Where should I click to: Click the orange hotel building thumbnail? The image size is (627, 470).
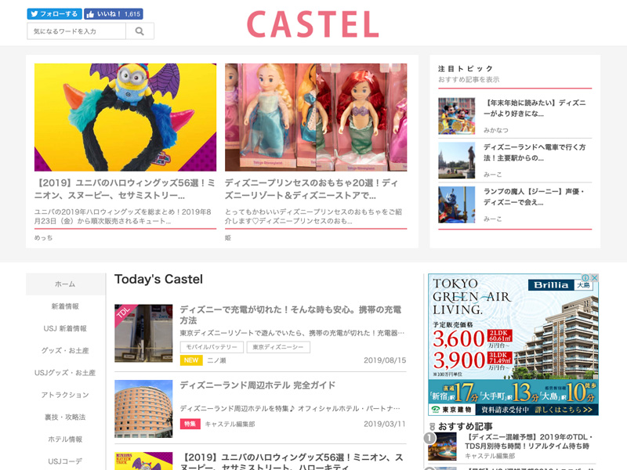143,409
